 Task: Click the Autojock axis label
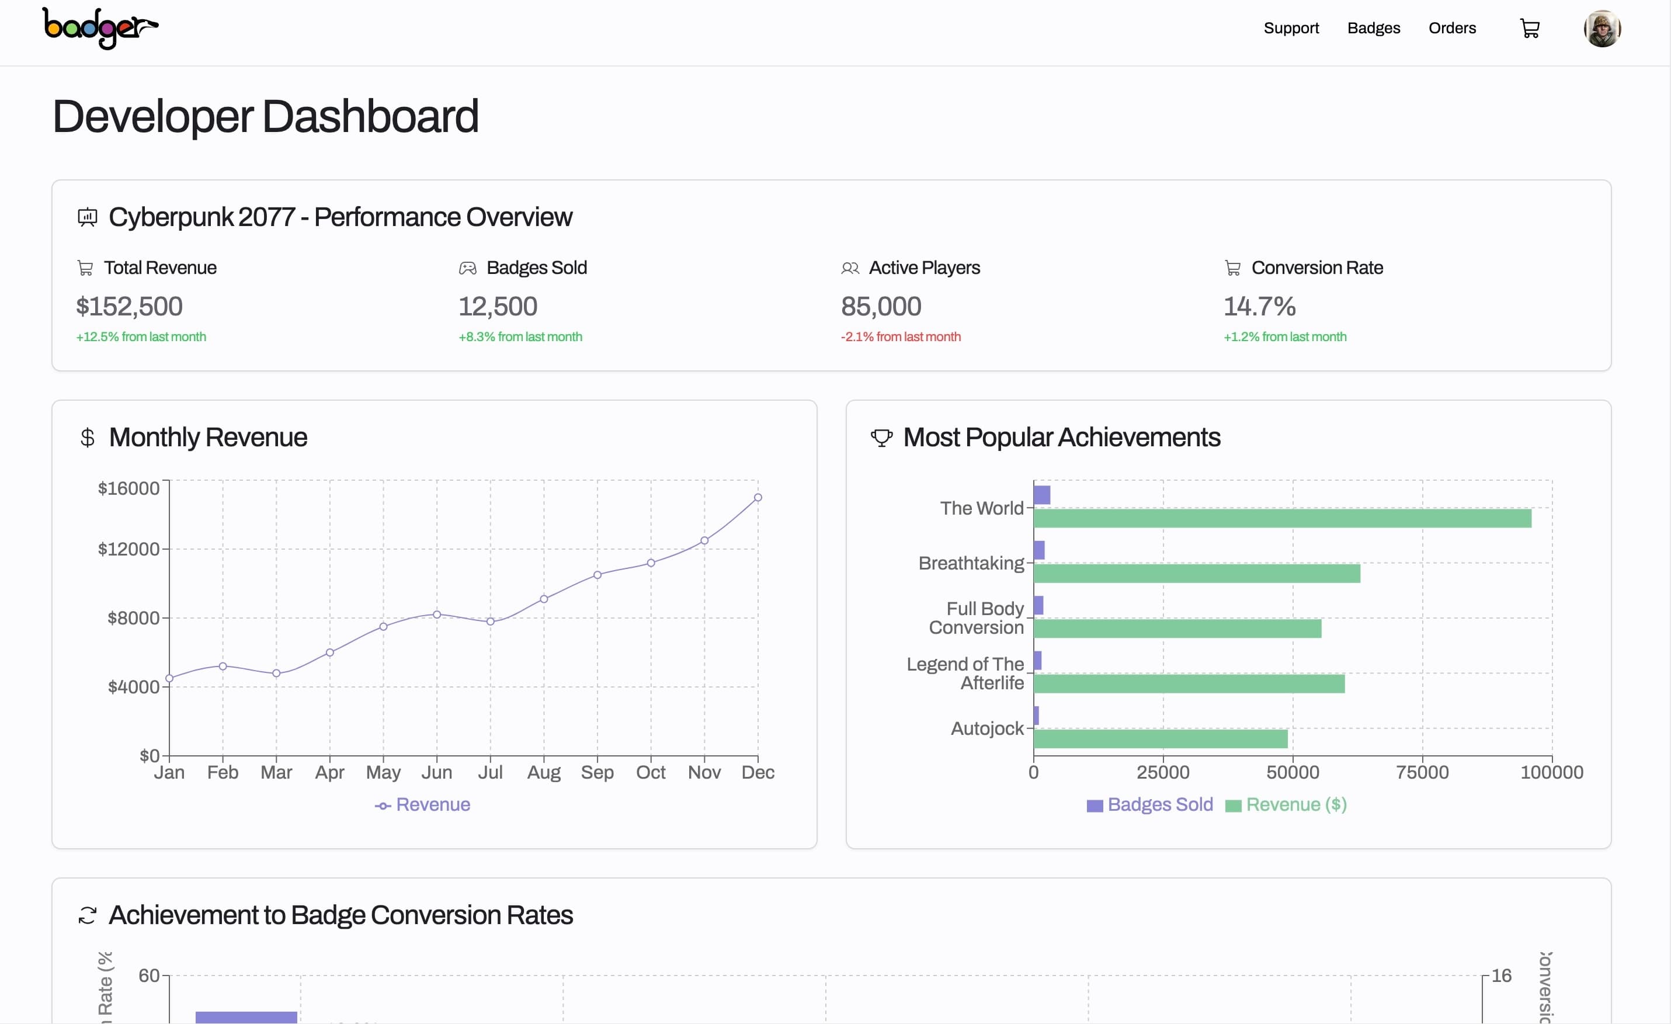click(x=986, y=729)
